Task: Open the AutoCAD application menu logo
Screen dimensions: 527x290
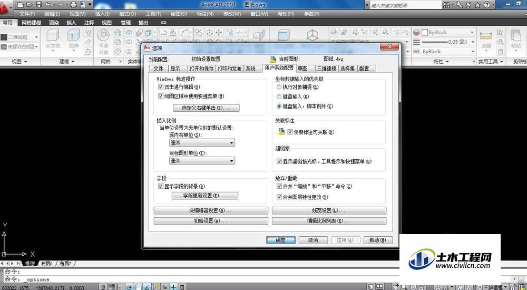Action: click(x=6, y=8)
